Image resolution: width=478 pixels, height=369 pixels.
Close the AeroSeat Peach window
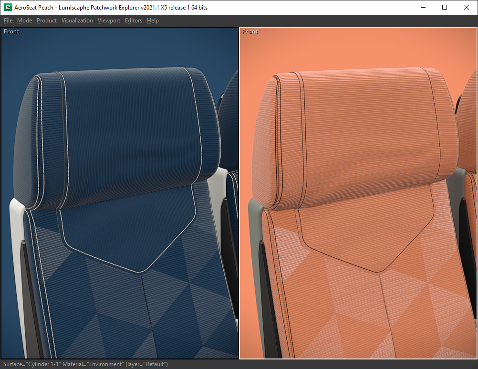click(467, 8)
